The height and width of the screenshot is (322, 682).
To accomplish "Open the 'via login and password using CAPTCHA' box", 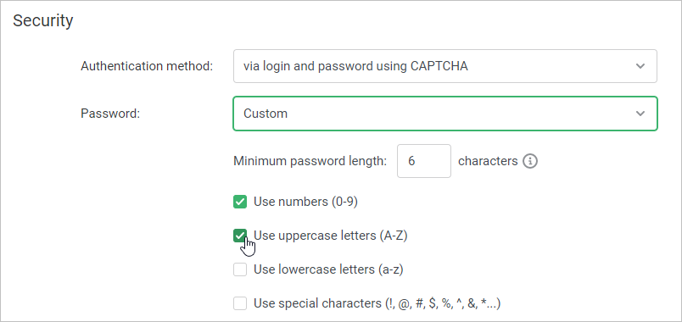I will (445, 66).
